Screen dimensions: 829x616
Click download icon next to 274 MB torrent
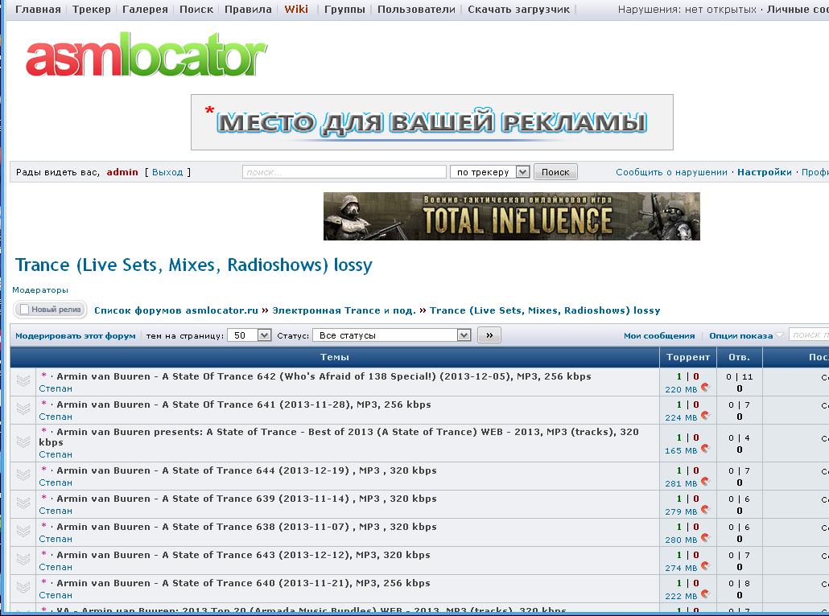[x=705, y=566]
